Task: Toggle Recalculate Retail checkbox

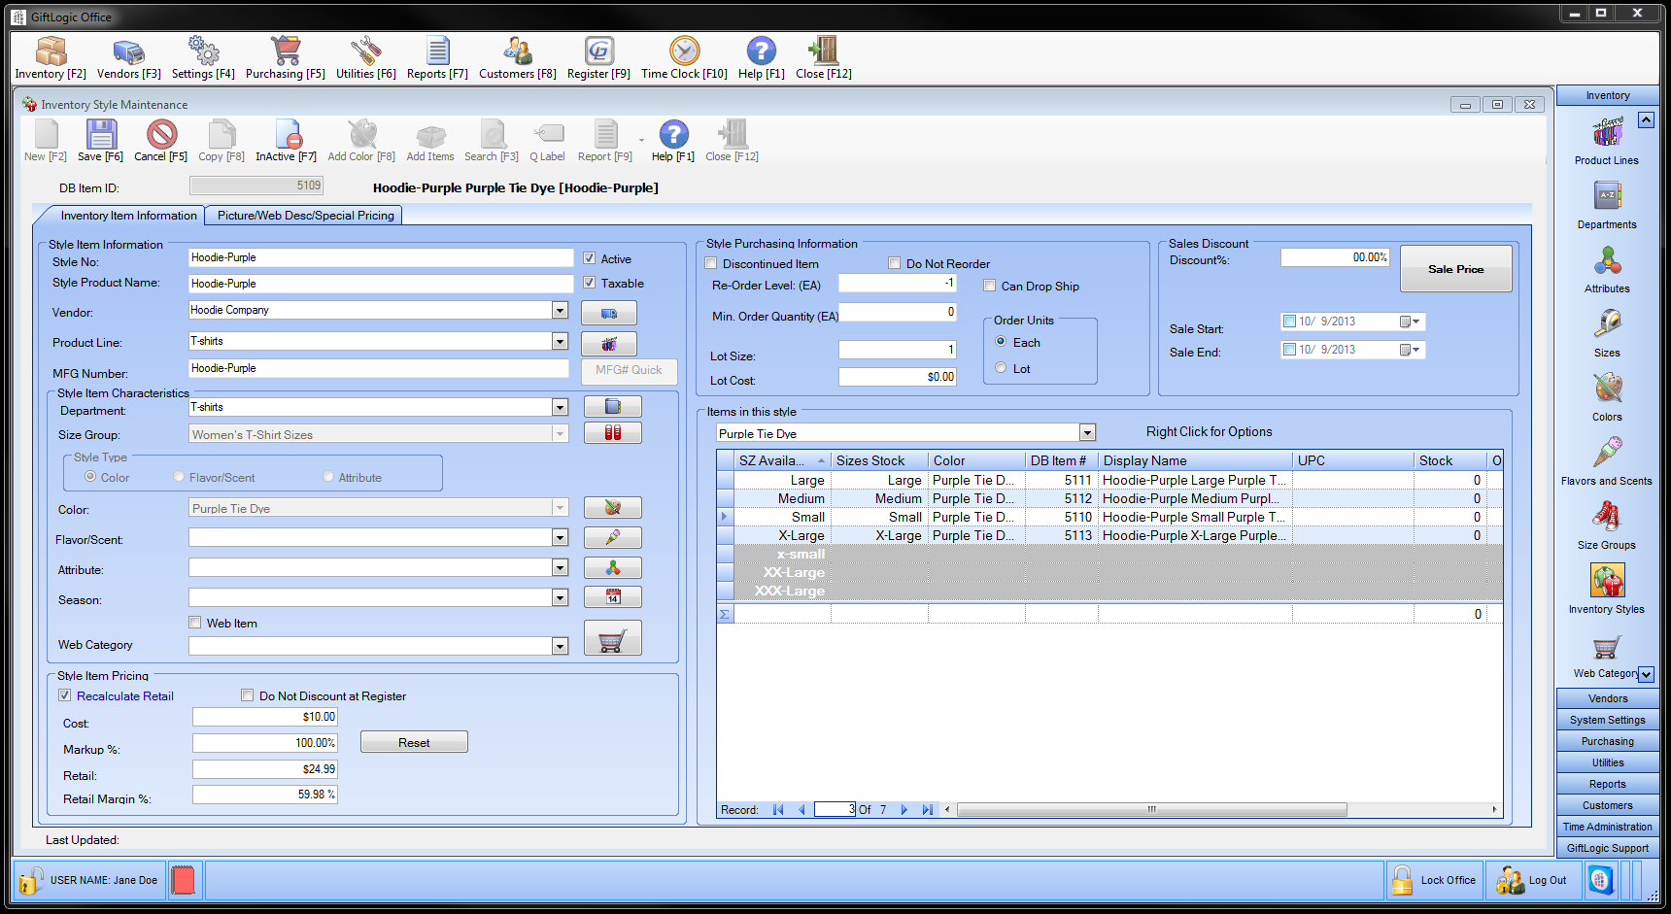Action: (64, 695)
